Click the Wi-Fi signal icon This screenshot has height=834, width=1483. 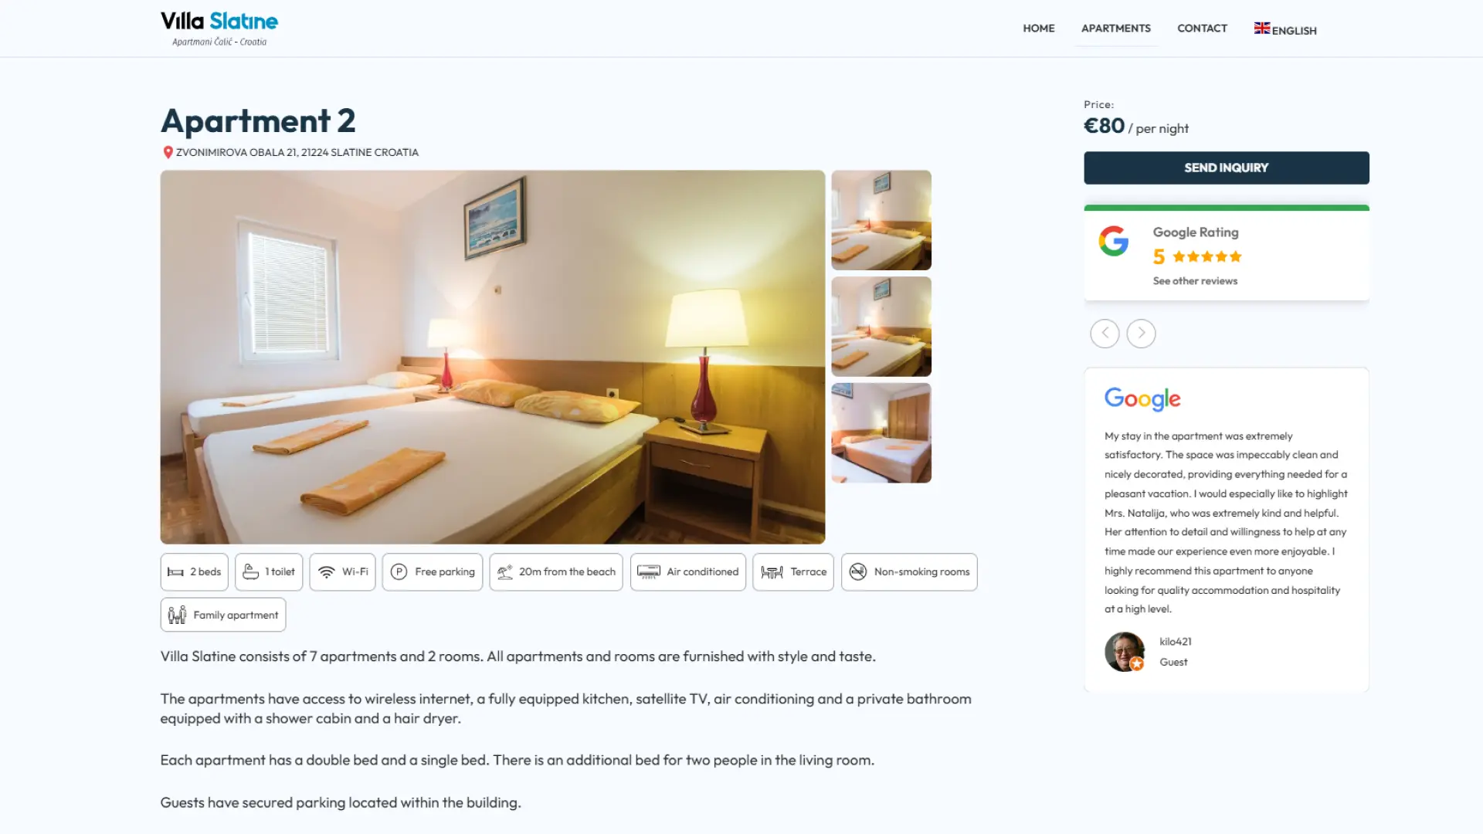click(x=327, y=572)
